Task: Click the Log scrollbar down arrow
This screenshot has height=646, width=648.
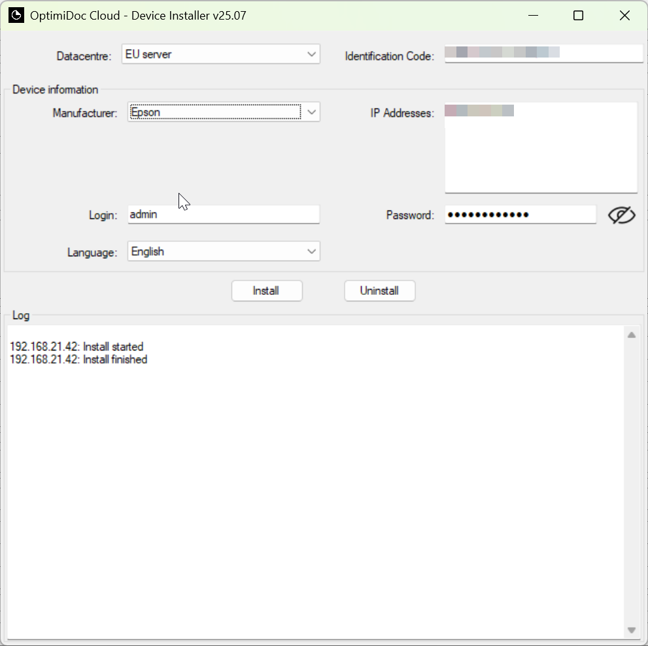Action: coord(632,630)
